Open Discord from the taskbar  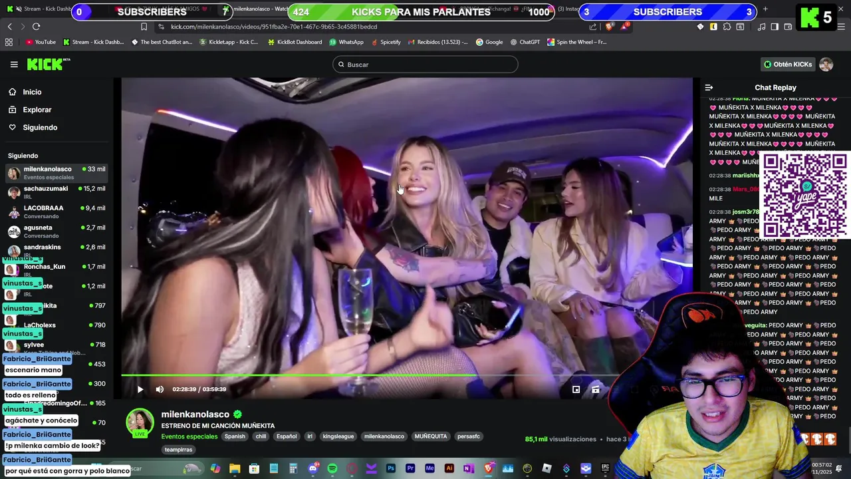click(312, 469)
